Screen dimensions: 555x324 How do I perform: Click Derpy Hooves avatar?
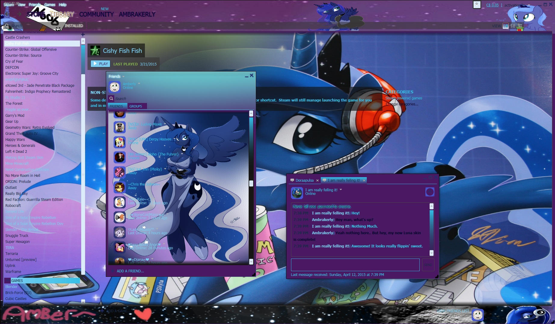tap(119, 142)
